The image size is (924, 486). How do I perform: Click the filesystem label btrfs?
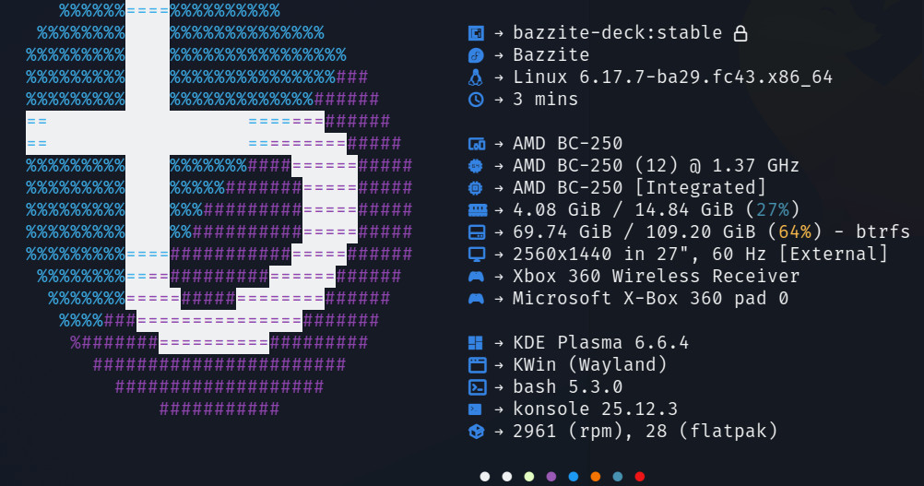tap(883, 232)
